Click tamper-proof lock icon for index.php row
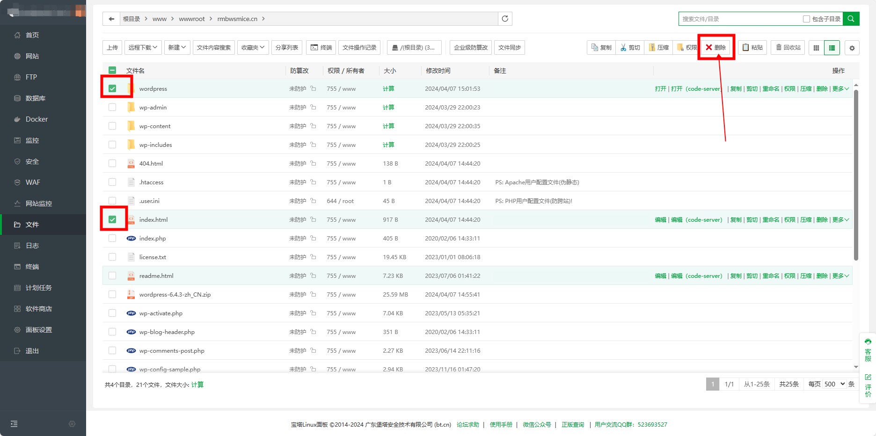876x436 pixels. click(313, 238)
